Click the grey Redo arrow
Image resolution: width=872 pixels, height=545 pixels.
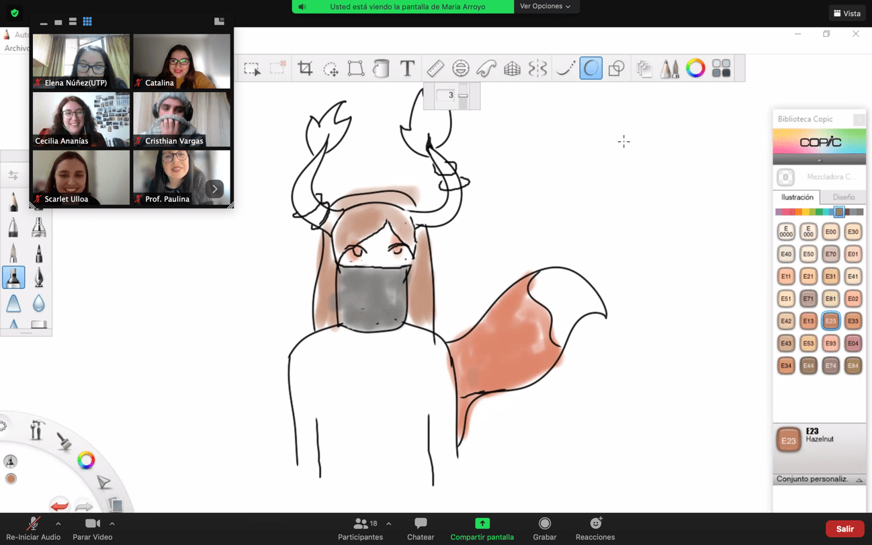(83, 507)
